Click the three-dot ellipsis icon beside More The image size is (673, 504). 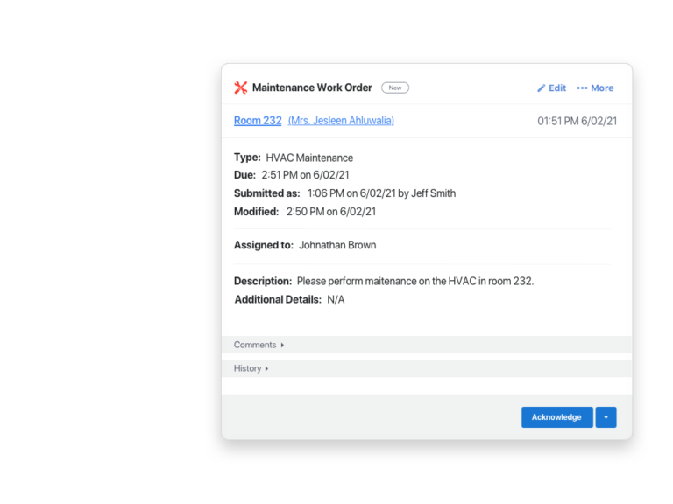click(x=582, y=88)
